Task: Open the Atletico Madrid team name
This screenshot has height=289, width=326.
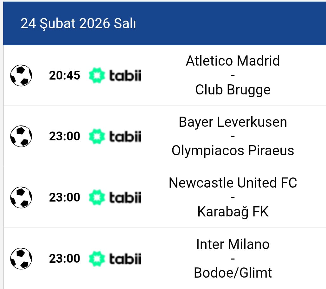Action: [x=233, y=61]
